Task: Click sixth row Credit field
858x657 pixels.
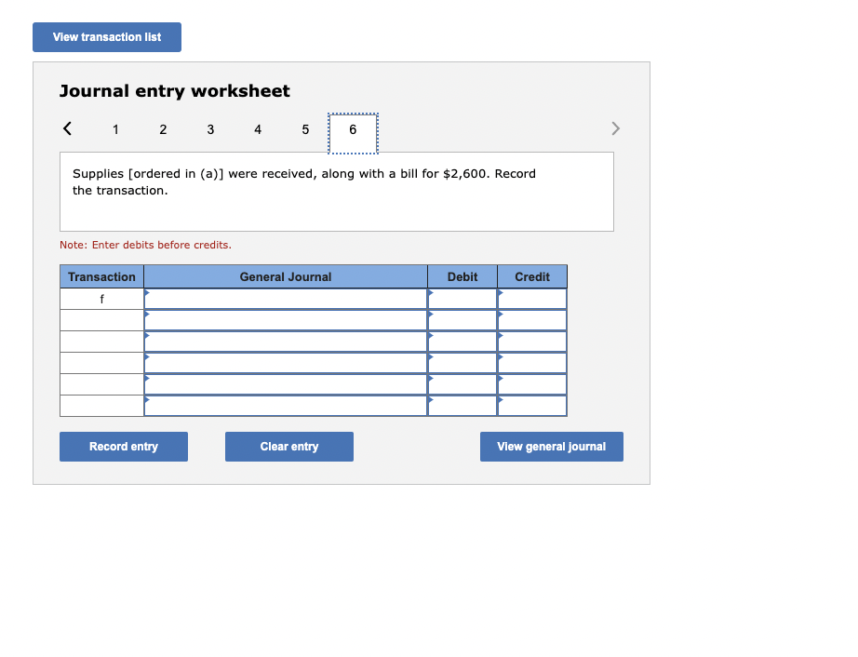Action: coord(532,406)
